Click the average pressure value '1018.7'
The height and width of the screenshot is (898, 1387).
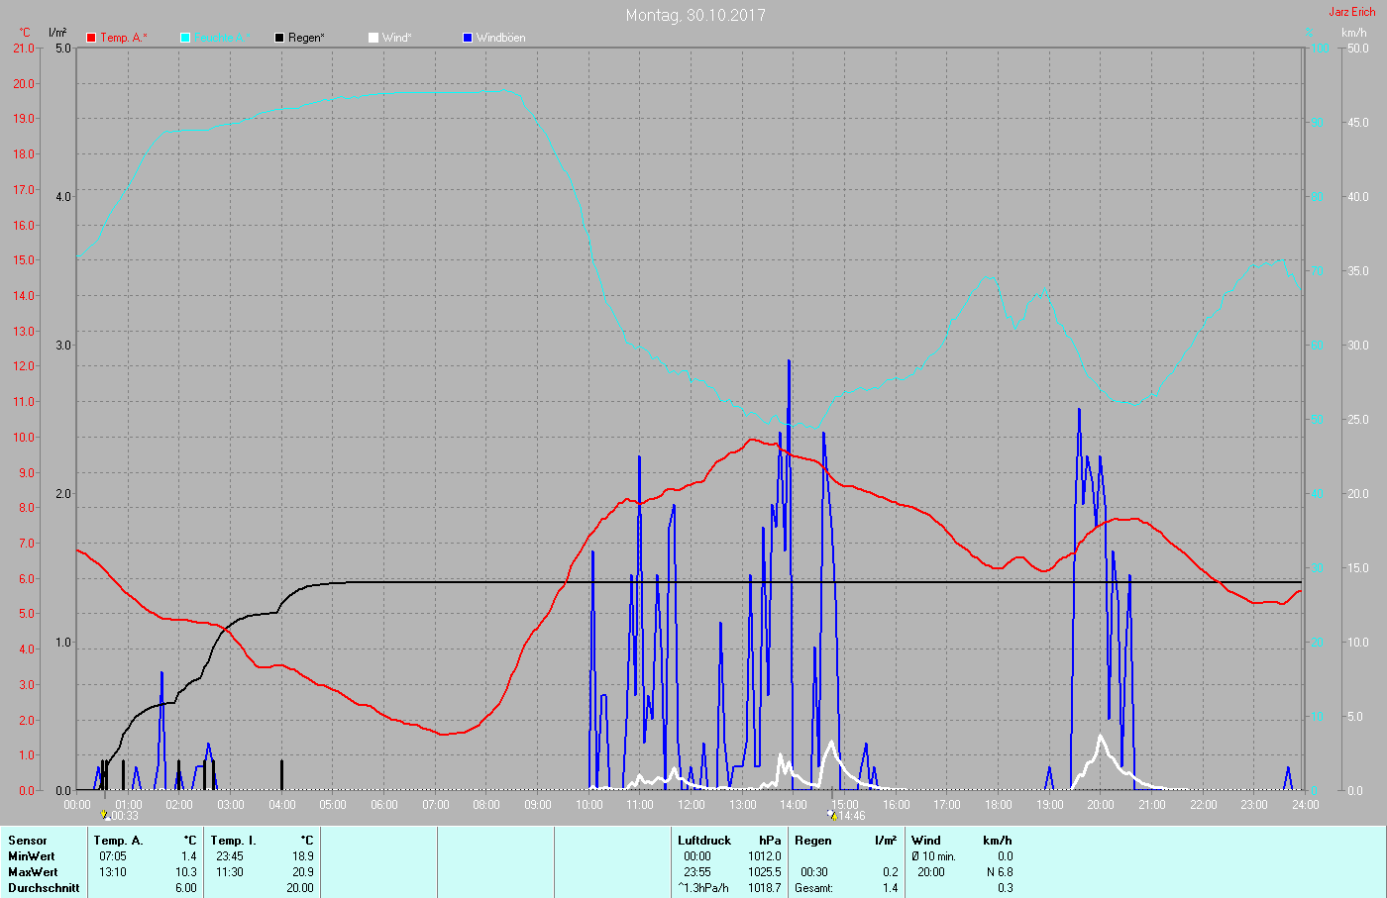point(765,888)
